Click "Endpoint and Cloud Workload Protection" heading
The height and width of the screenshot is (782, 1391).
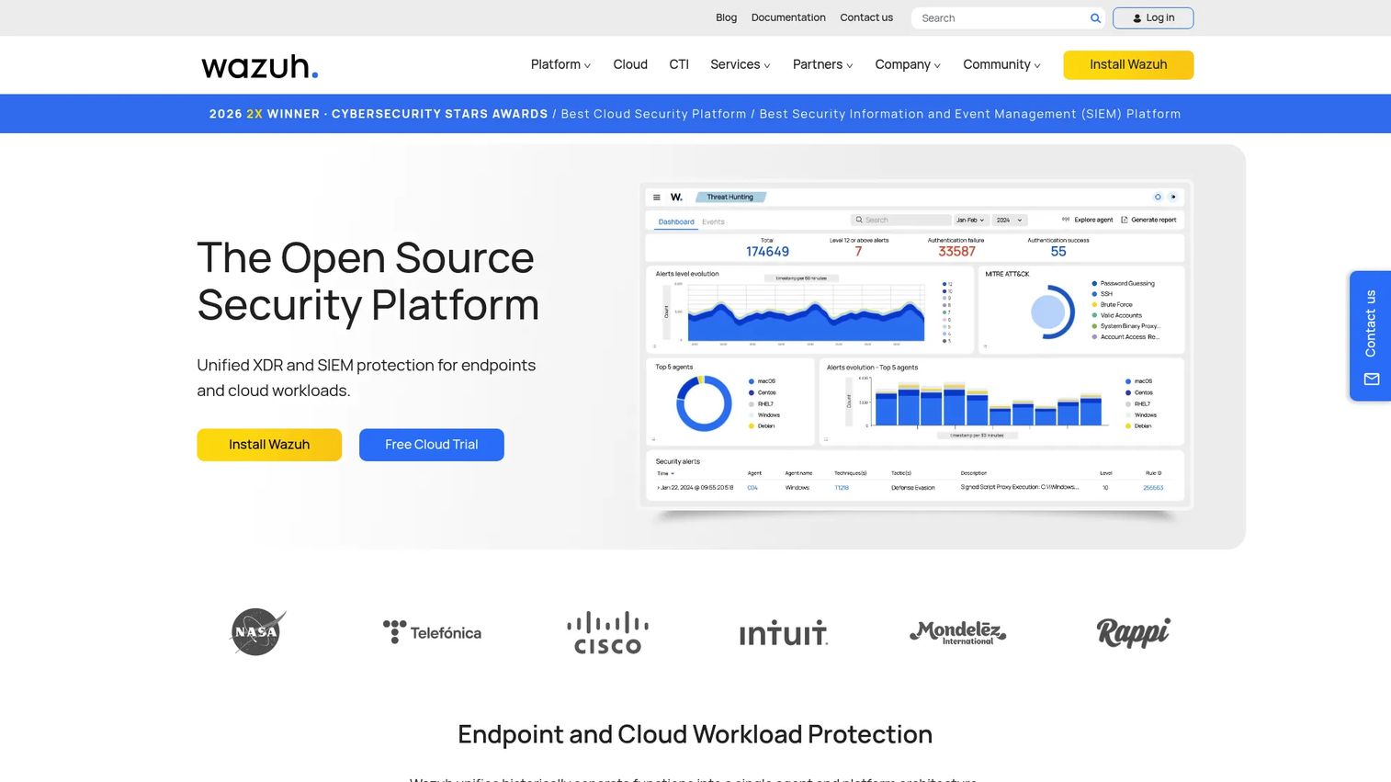tap(695, 734)
